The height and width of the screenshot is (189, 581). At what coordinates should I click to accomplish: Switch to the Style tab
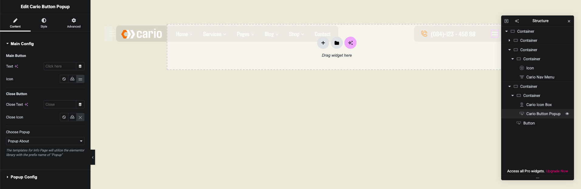pos(44,23)
